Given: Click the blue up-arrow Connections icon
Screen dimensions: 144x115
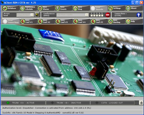Looking at the screenshot, I should tap(139, 15).
